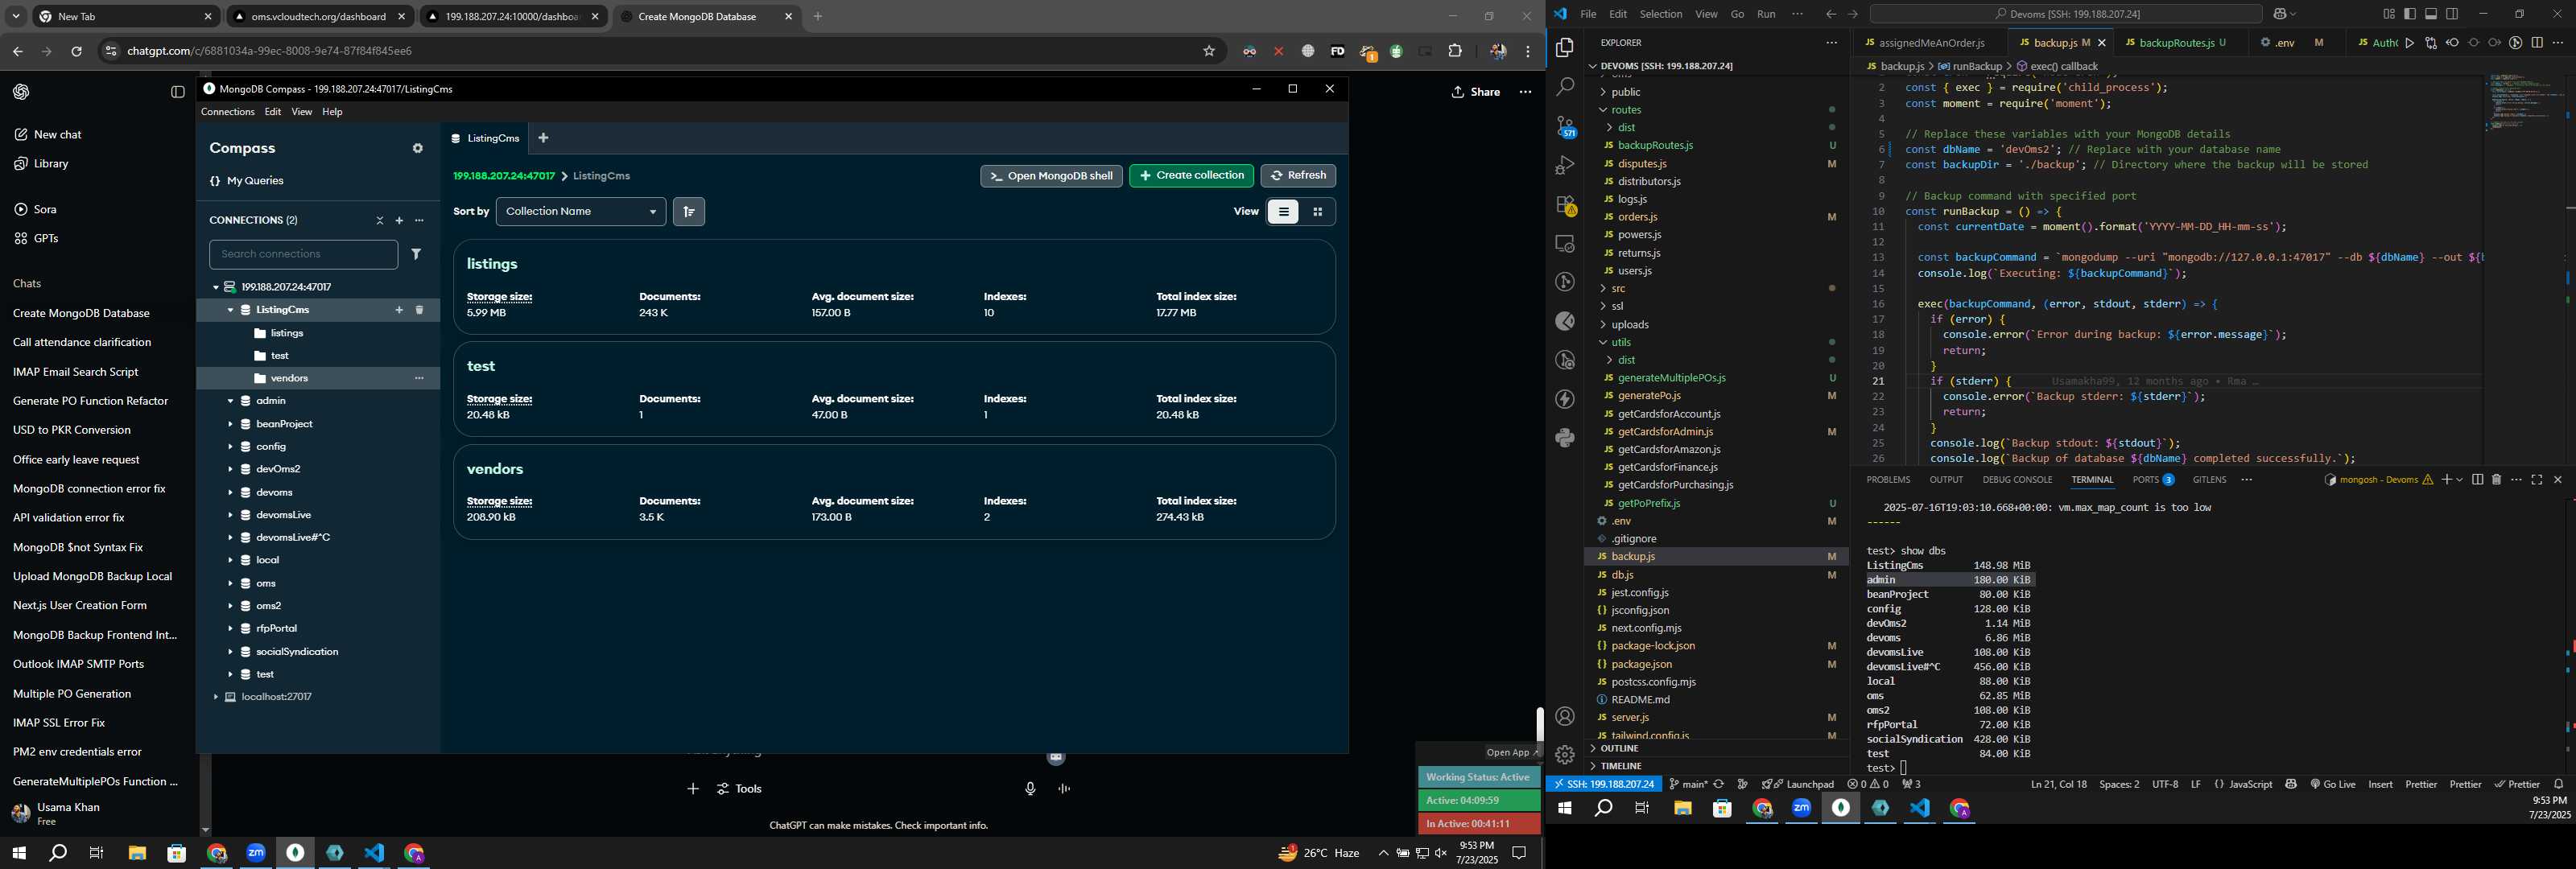Split editor right icon in VS Code

click(x=2537, y=43)
